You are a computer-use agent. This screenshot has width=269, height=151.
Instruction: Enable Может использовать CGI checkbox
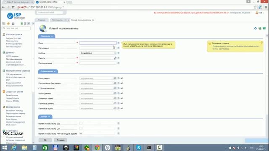(81, 128)
